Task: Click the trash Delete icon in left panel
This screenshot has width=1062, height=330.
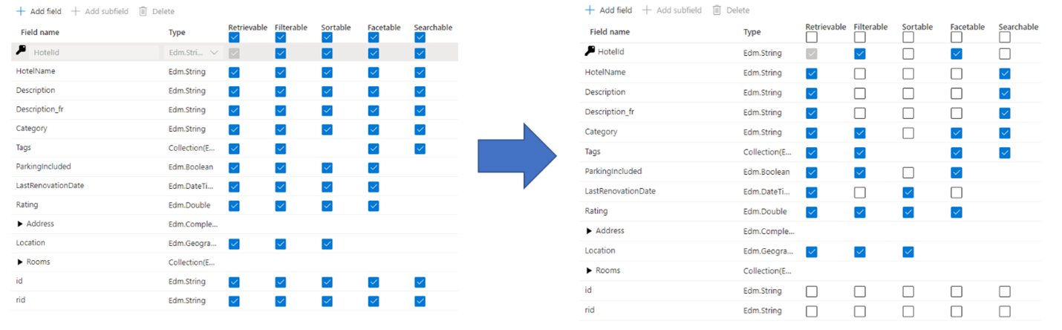Action: pos(143,11)
